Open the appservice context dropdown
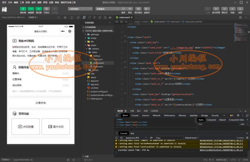The width and height of the screenshot is (250, 162). click(x=136, y=138)
